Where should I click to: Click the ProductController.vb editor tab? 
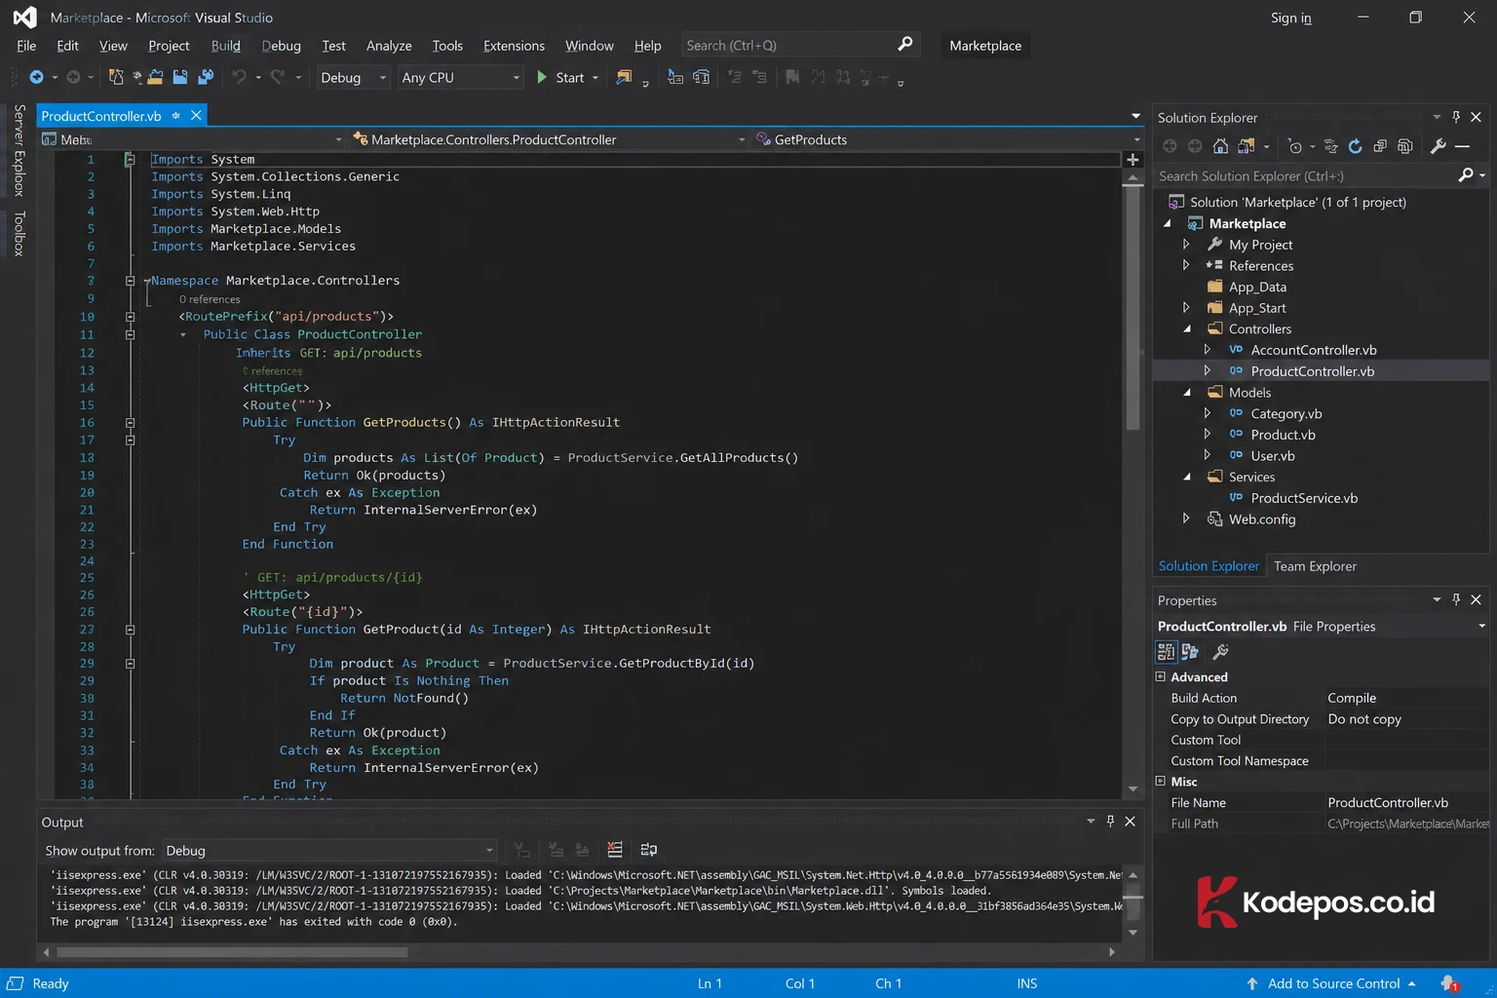101,116
